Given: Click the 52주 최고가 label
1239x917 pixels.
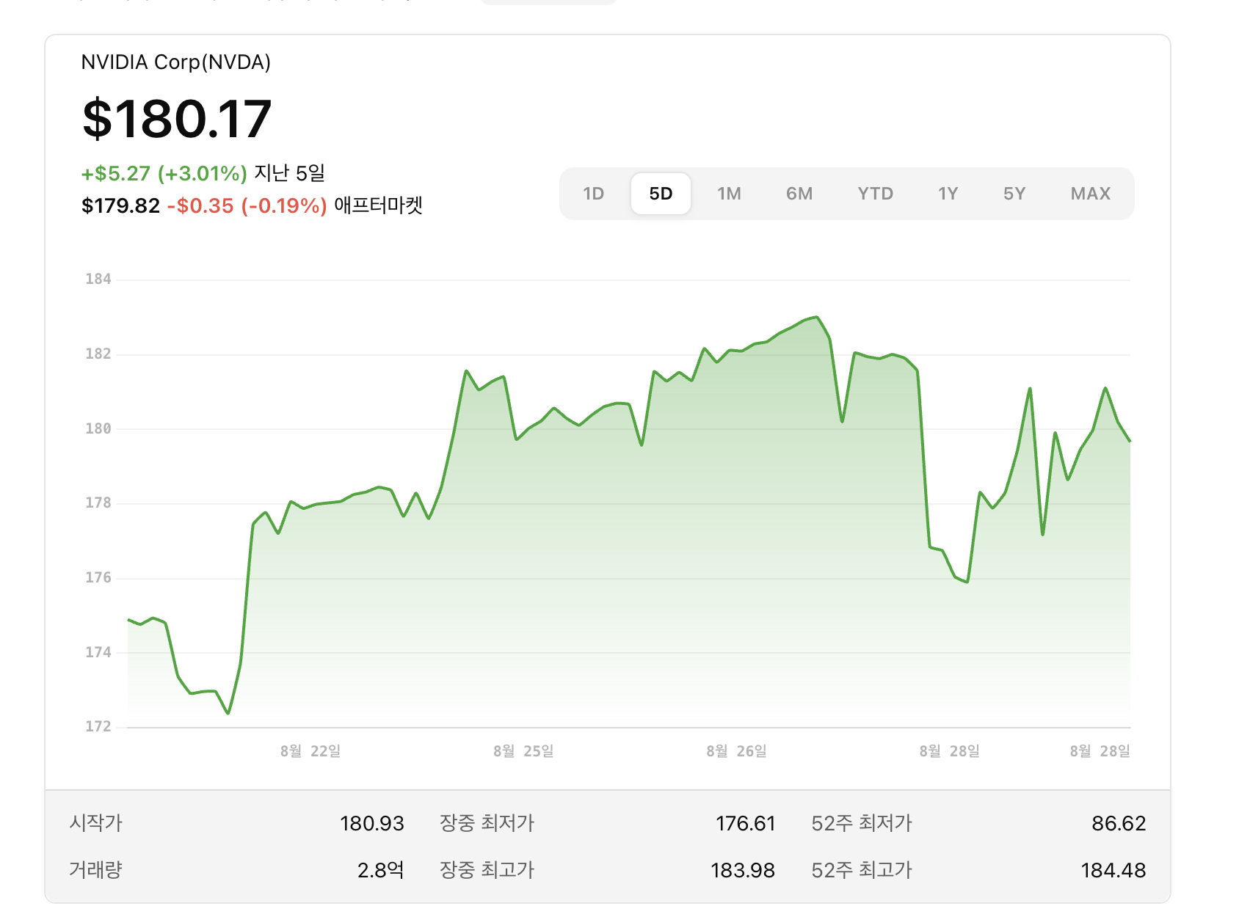Looking at the screenshot, I should 862,870.
